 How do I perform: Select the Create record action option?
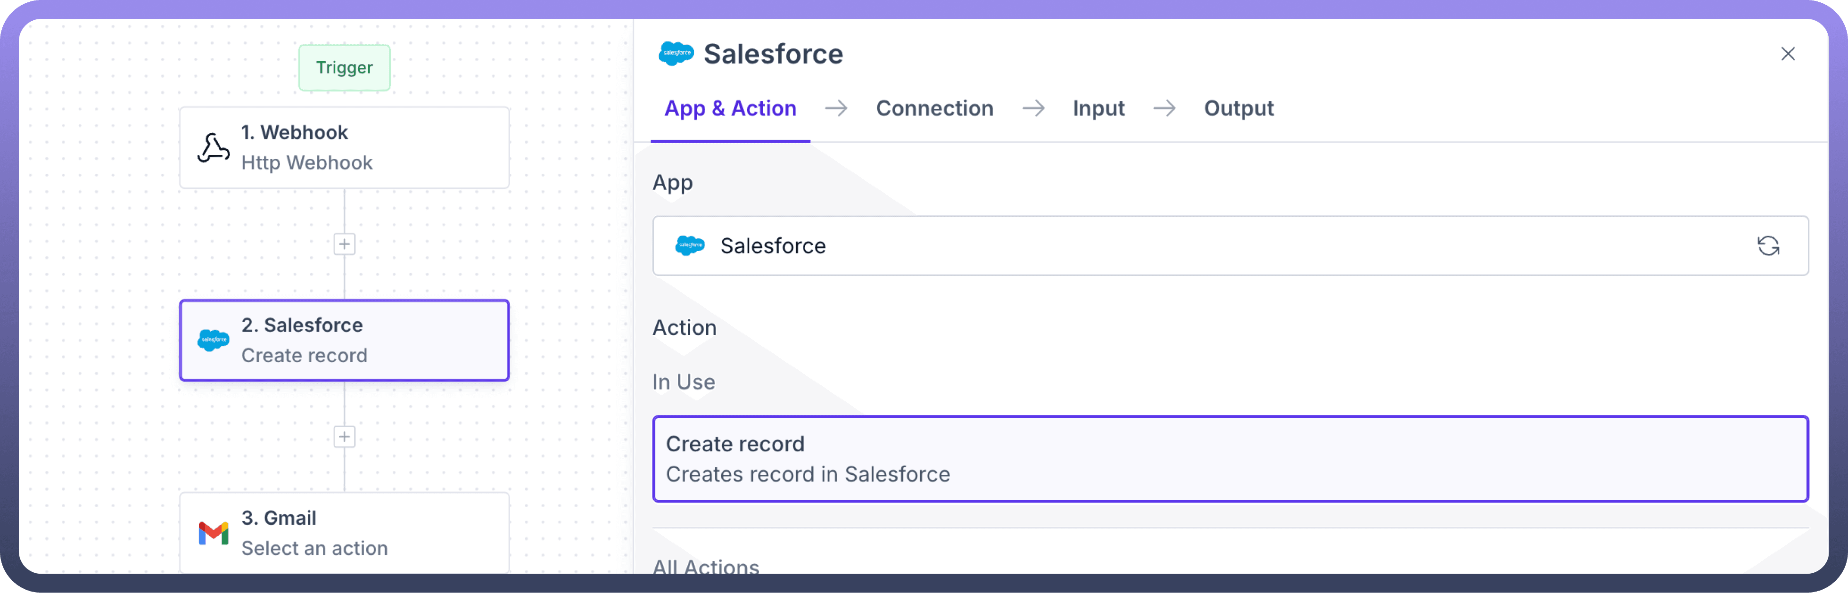[x=1229, y=459]
